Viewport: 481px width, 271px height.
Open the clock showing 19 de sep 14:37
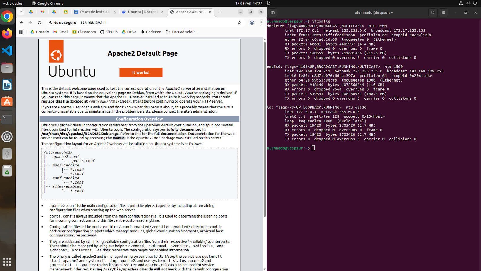(249, 3)
